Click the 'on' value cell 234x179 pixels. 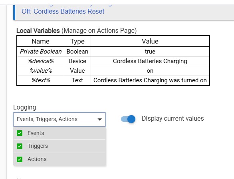150,71
